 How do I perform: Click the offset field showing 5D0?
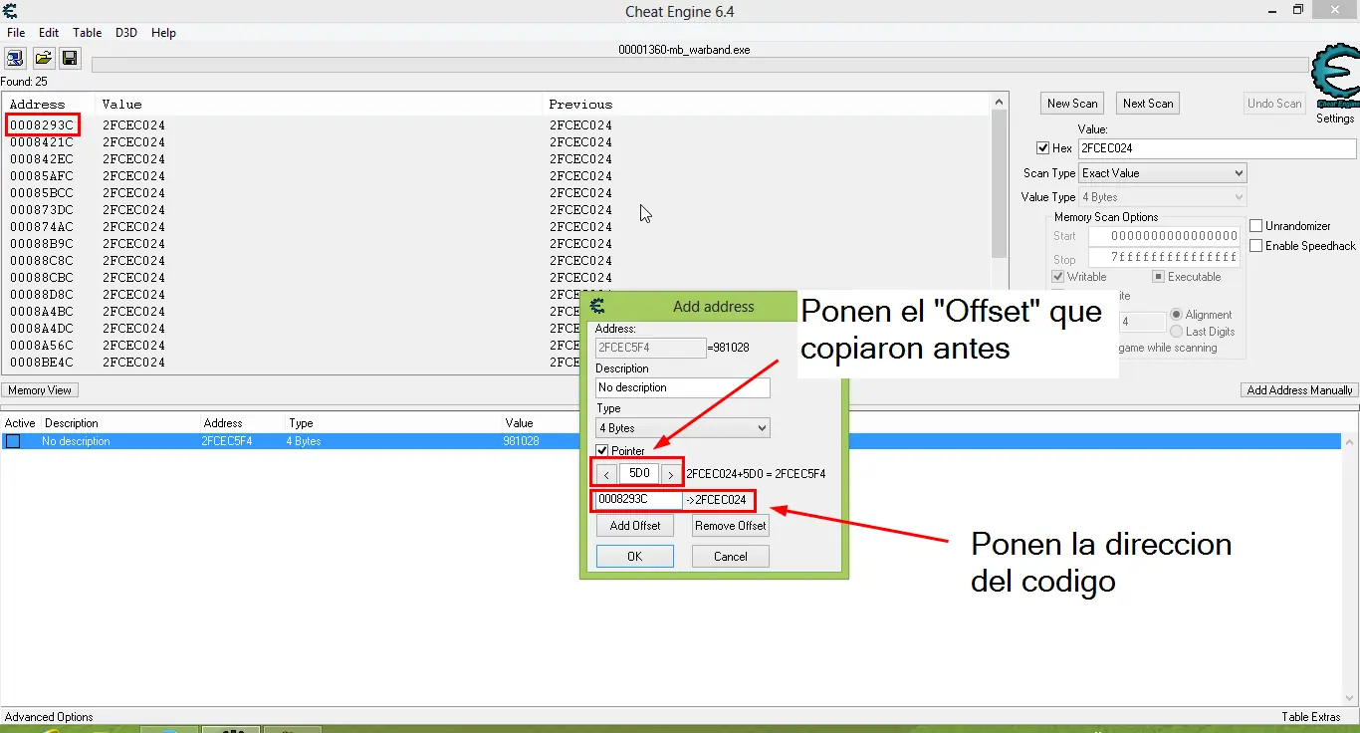click(639, 474)
